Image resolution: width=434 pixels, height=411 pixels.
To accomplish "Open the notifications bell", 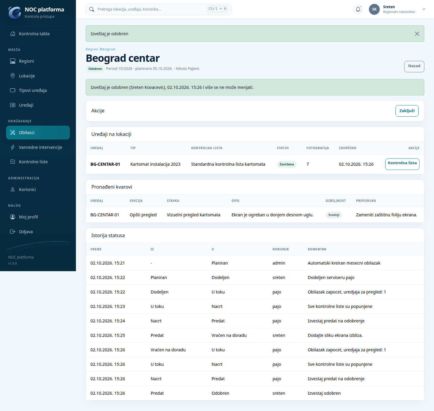I will [358, 9].
